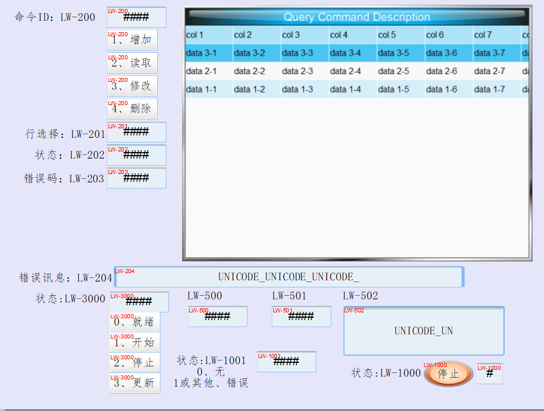Click the 'col 6' column header
The image size is (544, 411).
[449, 34]
